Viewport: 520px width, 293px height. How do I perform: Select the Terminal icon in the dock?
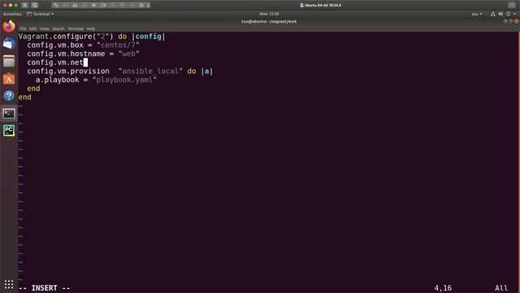click(x=9, y=114)
